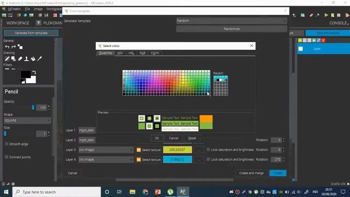Switch to the Swatches tab
Image resolution: width=350 pixels, height=197 pixels.
(106, 53)
